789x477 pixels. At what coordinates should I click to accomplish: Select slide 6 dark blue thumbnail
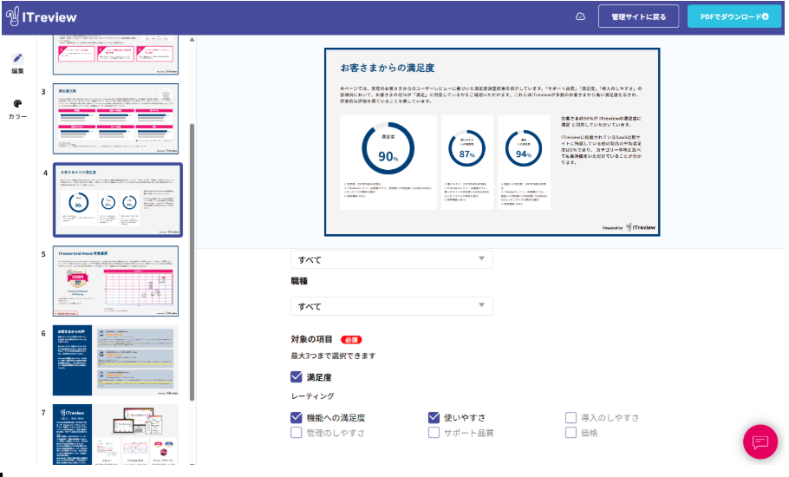tap(115, 360)
